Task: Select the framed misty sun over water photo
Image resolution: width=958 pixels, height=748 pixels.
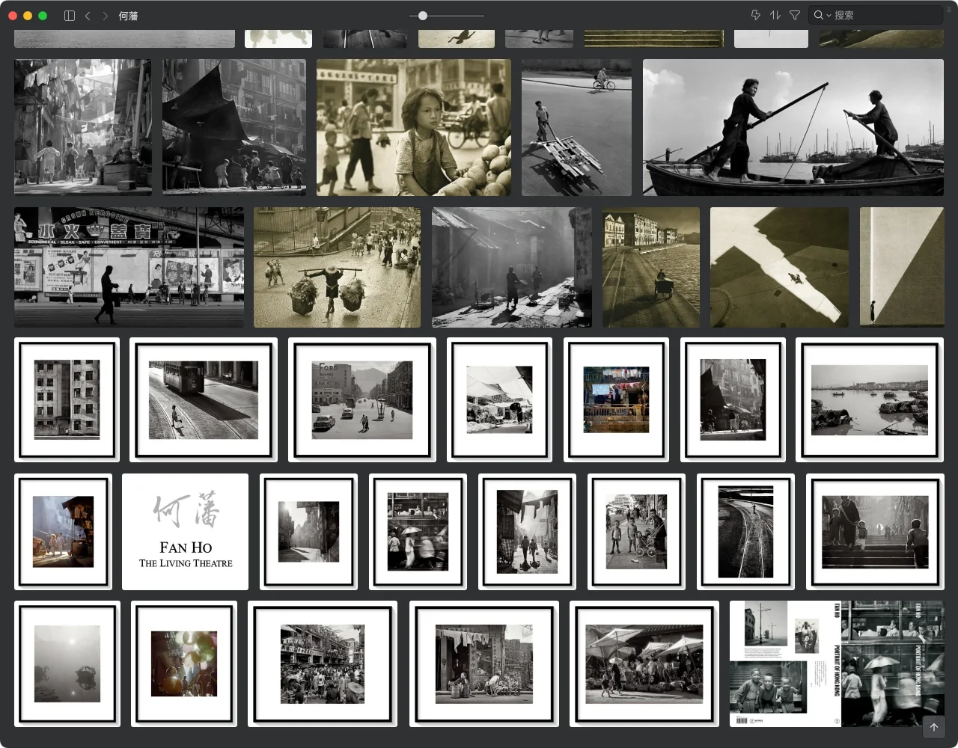Action: click(67, 663)
